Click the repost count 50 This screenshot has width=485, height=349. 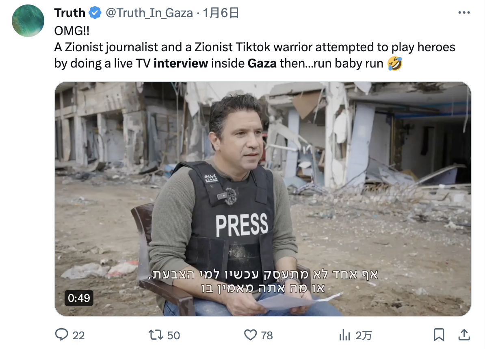pos(173,336)
